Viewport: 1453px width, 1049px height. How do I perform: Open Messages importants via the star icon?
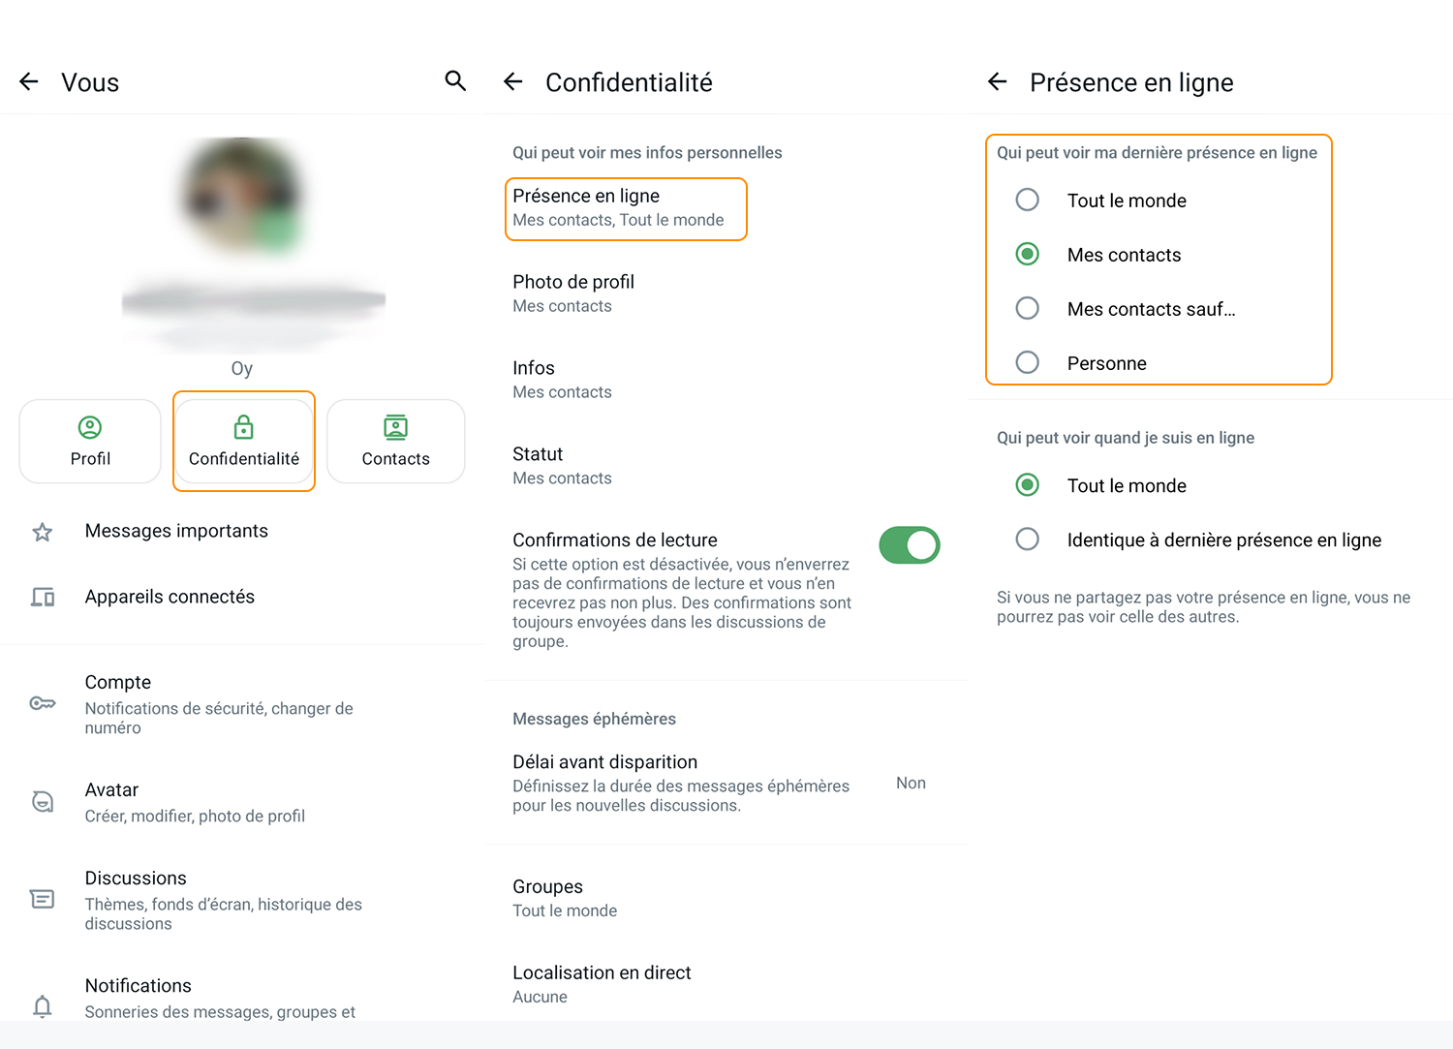click(43, 532)
